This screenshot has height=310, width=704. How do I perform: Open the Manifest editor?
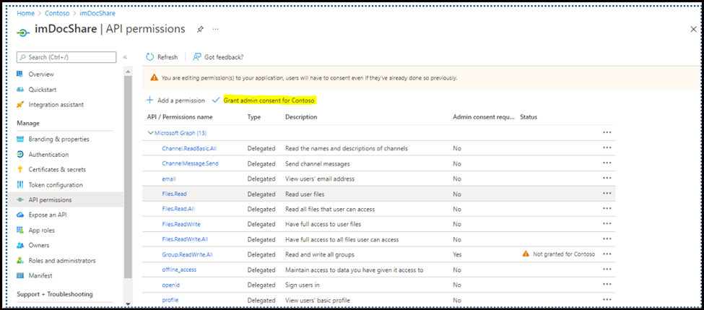click(x=40, y=276)
